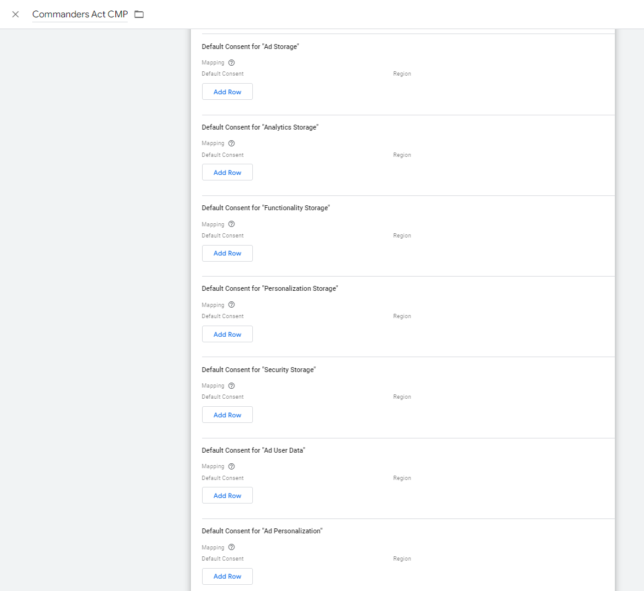Open Mapping help icon under Analytics Storage
Viewport: 644px width, 591px height.
coord(232,143)
